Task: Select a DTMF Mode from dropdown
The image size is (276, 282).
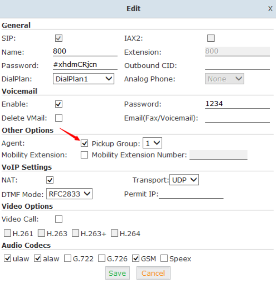Action: (x=69, y=193)
